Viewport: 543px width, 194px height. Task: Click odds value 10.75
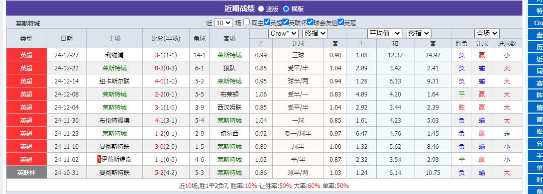433,172
